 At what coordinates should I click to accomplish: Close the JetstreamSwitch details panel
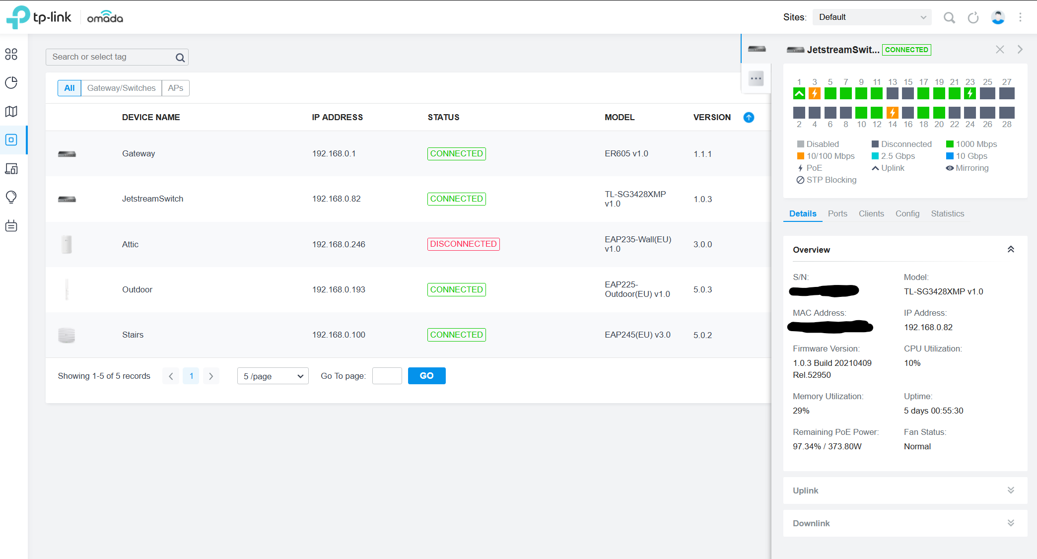coord(1000,50)
